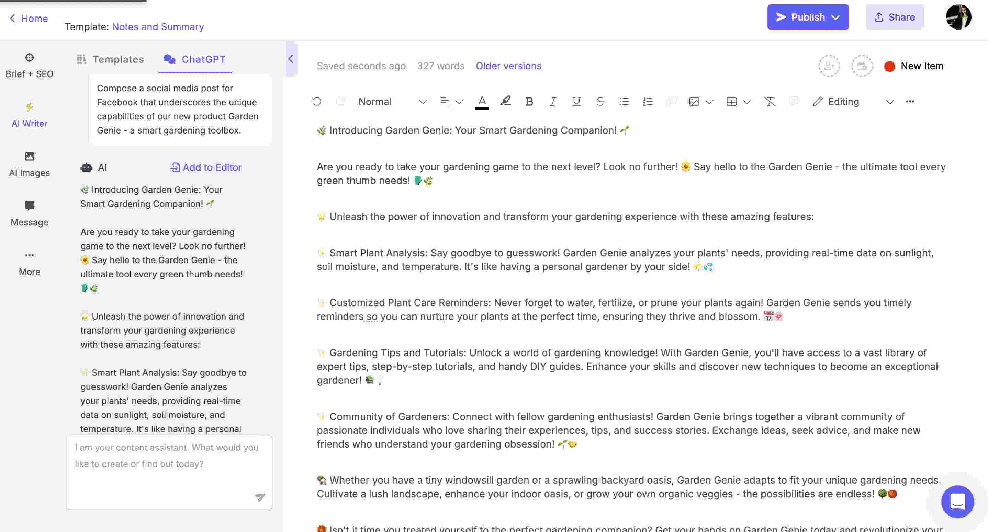
Task: Click the red status color dot
Action: 889,66
